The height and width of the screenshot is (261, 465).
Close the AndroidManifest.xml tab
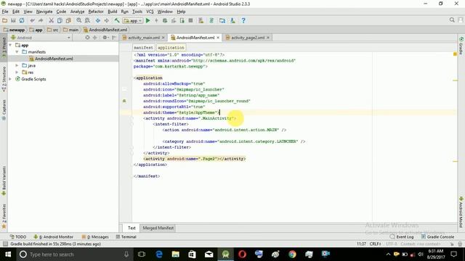tap(218, 38)
